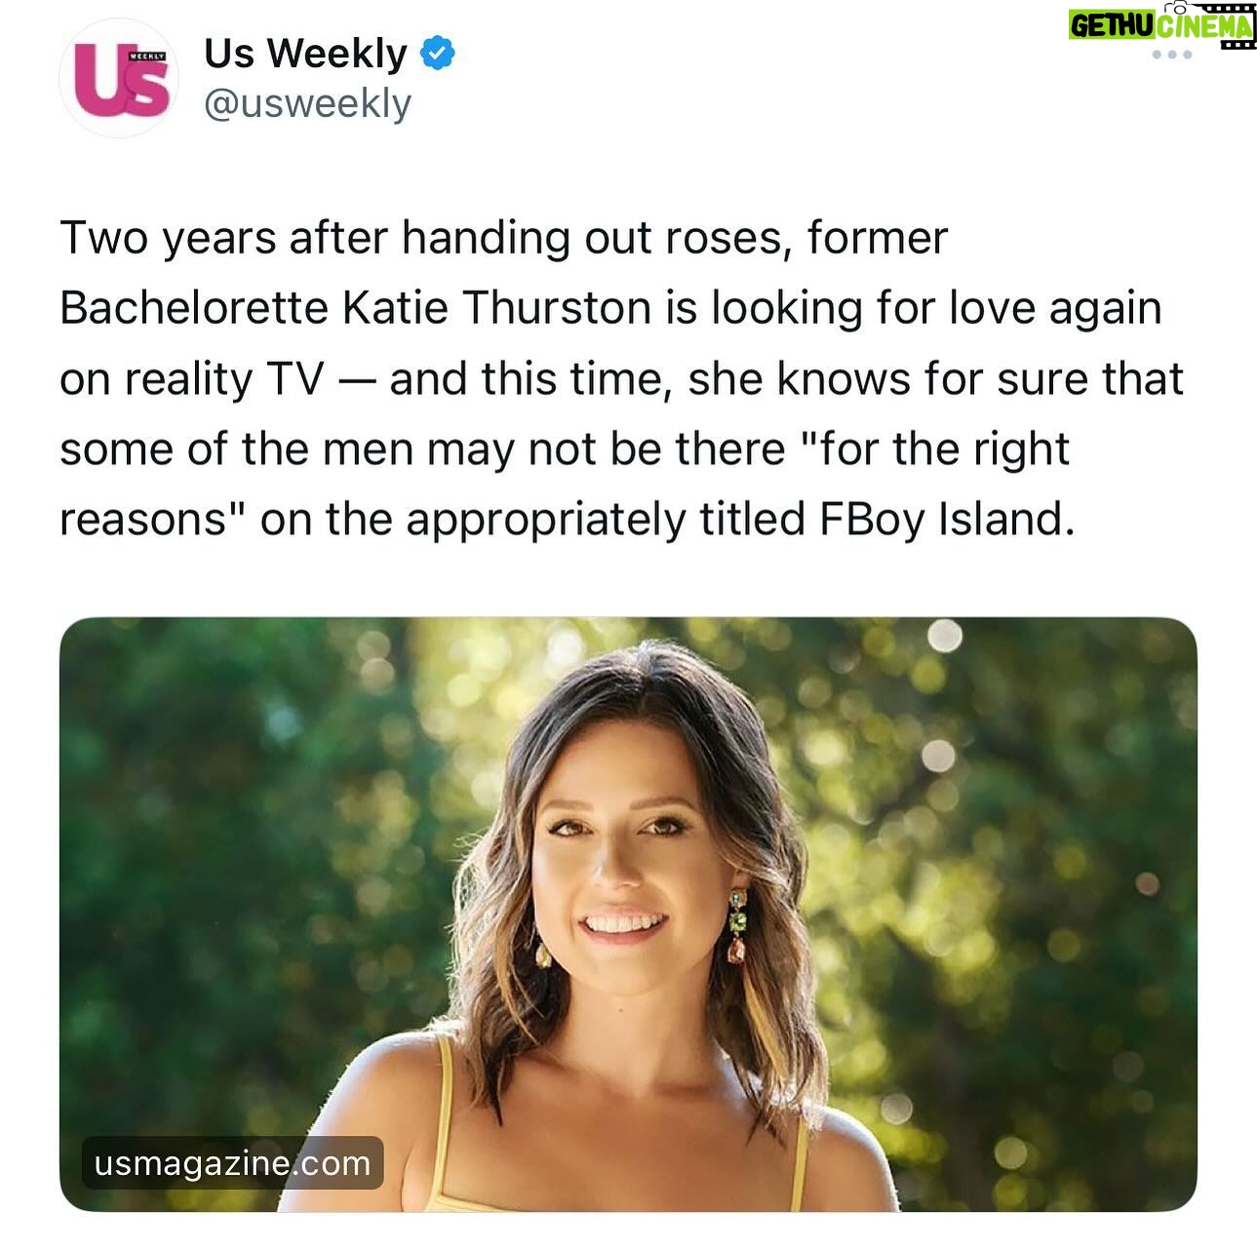This screenshot has height=1250, width=1257.
Task: Click the @usweekly handle
Action: click(307, 103)
